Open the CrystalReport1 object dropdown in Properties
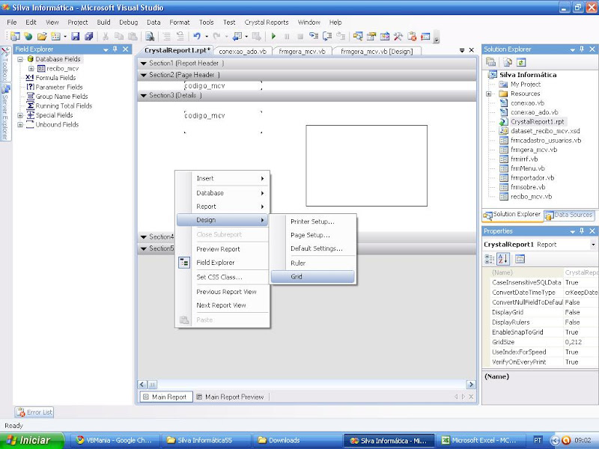This screenshot has height=449, width=599. pos(593,245)
